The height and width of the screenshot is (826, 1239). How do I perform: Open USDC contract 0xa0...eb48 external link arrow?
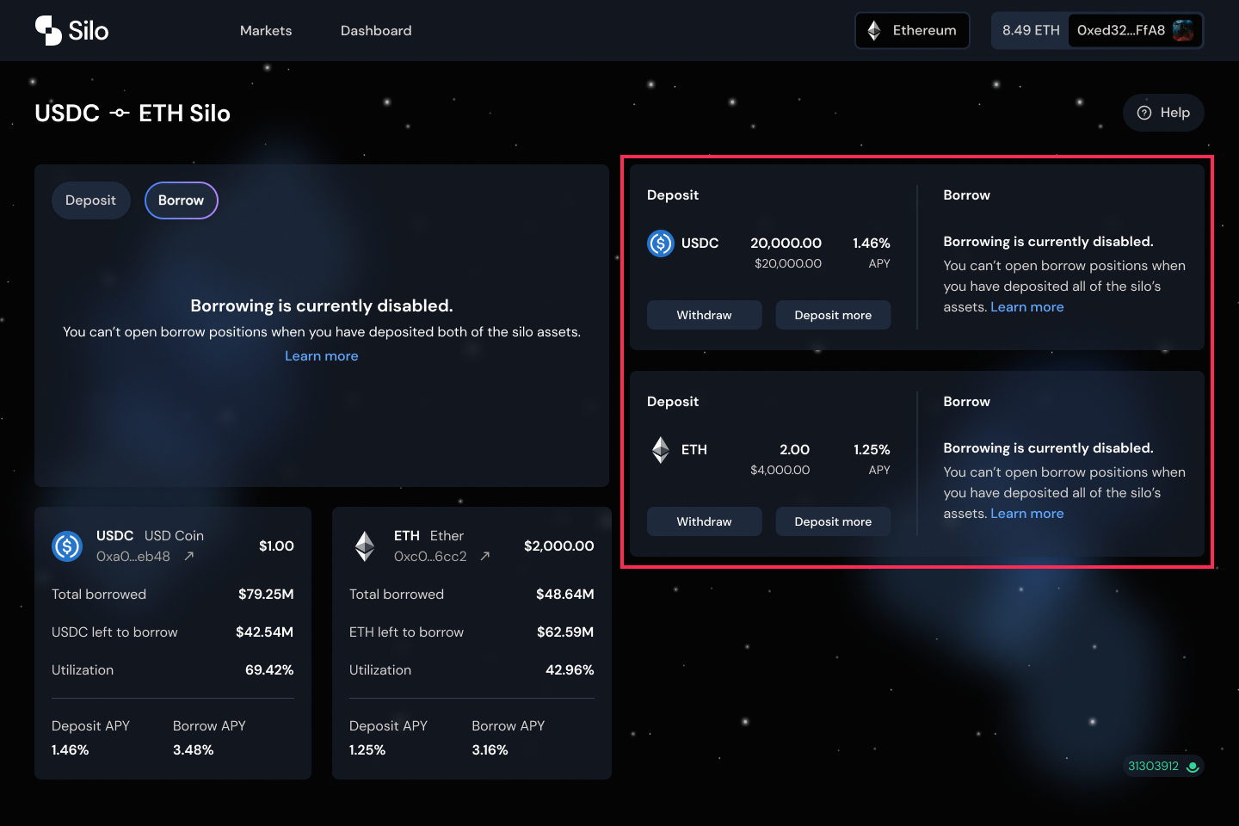point(189,556)
